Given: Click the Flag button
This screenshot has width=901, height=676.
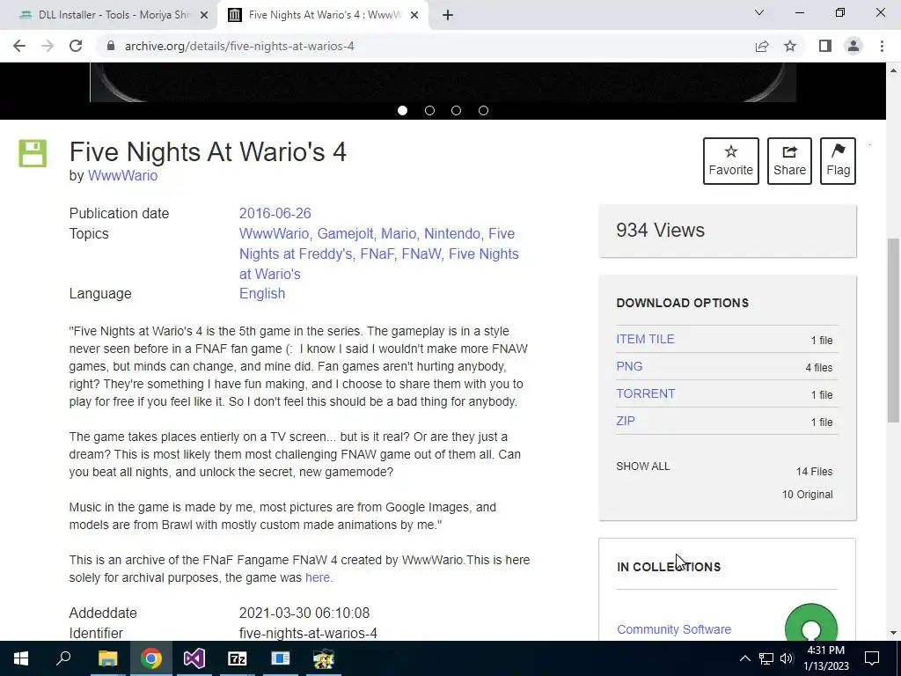Looking at the screenshot, I should 838,161.
